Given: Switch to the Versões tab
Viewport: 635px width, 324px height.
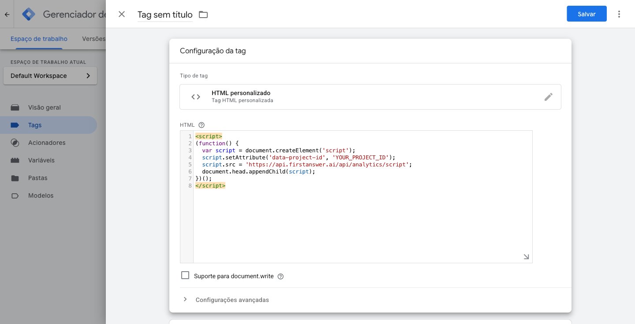Looking at the screenshot, I should click(93, 39).
